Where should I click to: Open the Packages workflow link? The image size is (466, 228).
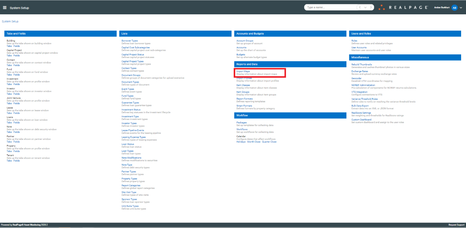241,123
